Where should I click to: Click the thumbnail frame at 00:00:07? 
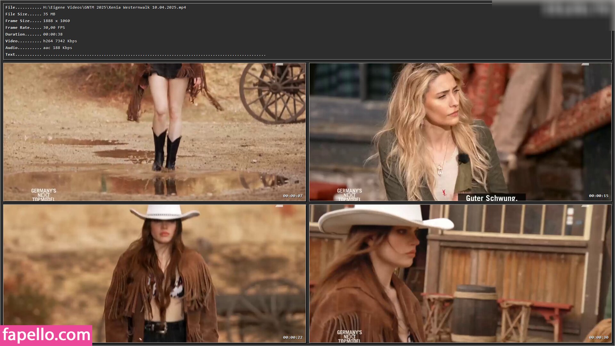pos(154,132)
